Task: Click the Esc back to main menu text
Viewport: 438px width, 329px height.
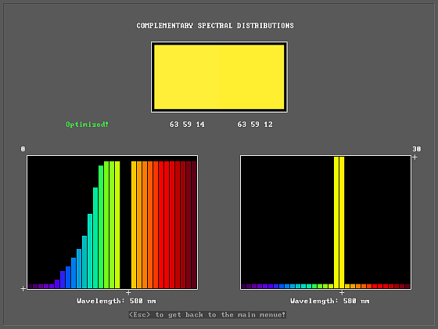Action: tap(207, 315)
